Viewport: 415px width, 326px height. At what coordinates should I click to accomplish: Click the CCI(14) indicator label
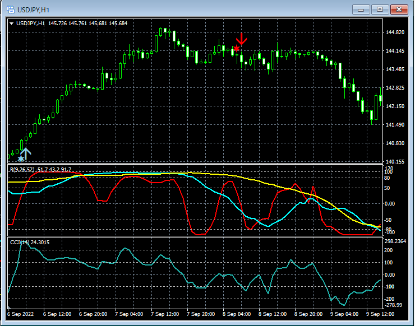[x=20, y=242]
